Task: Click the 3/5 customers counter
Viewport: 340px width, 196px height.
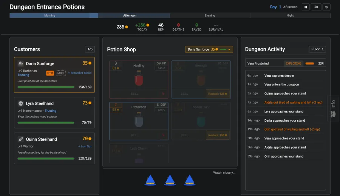Action: (x=90, y=49)
